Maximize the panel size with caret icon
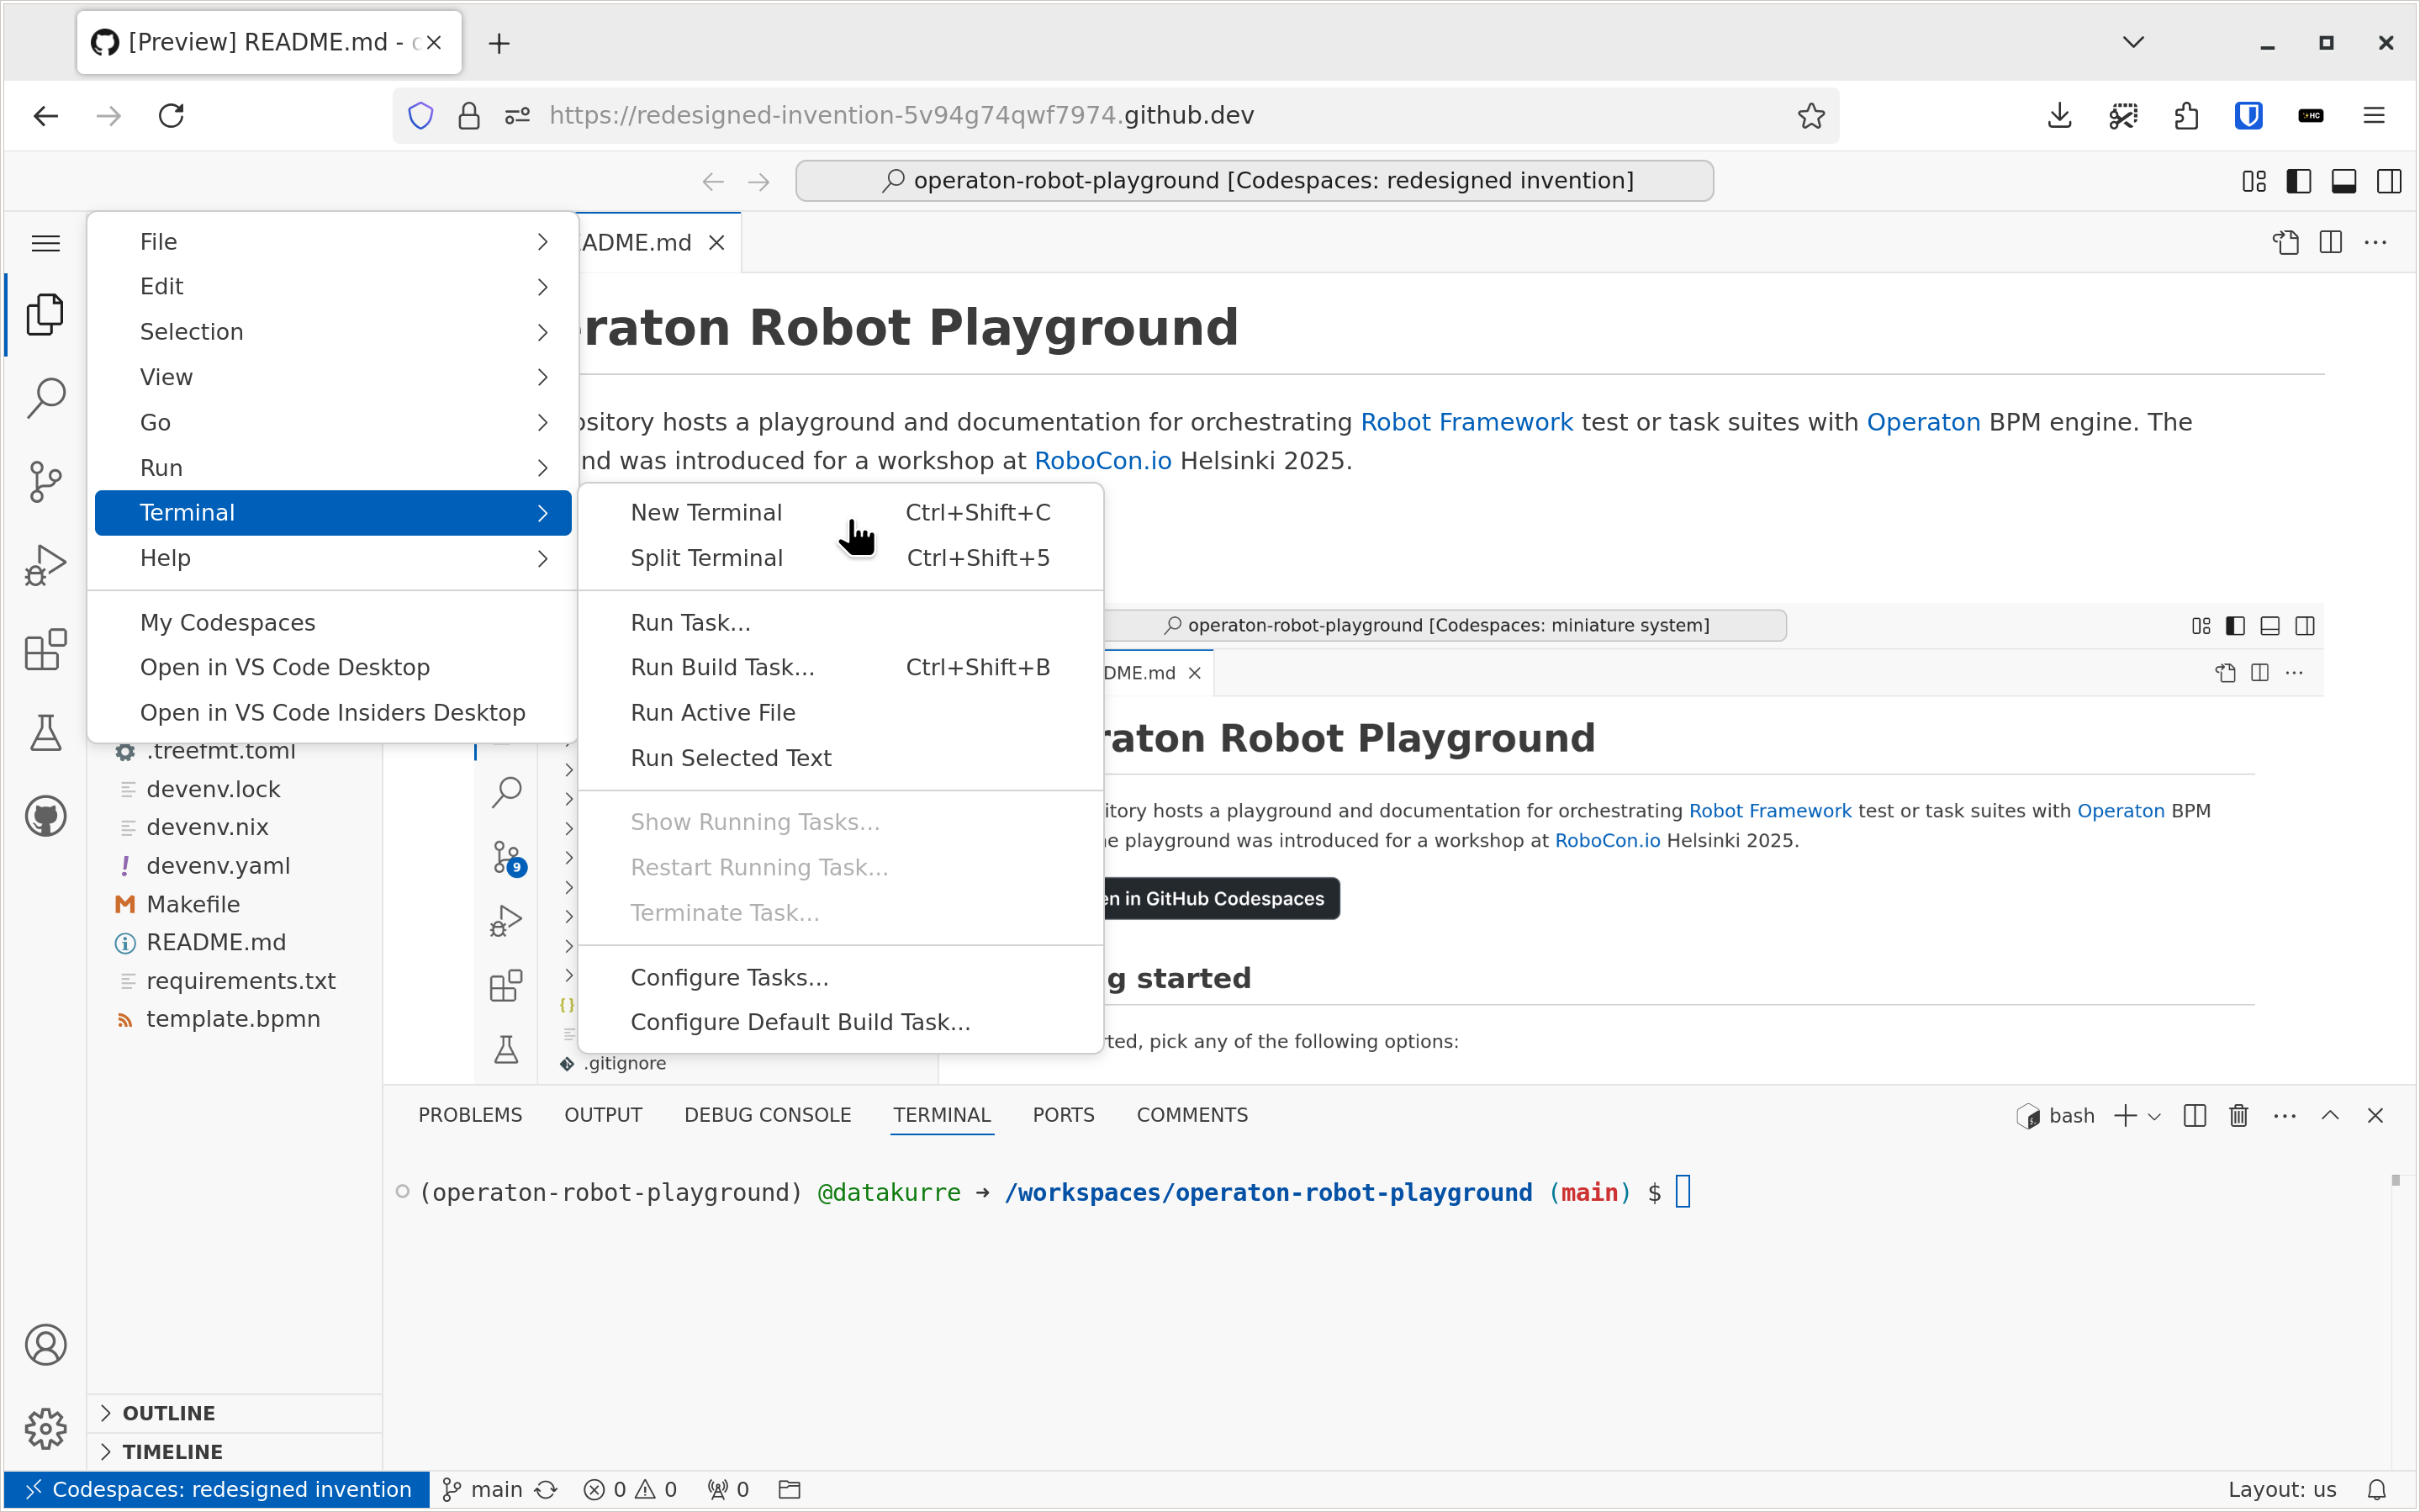 (2330, 1116)
